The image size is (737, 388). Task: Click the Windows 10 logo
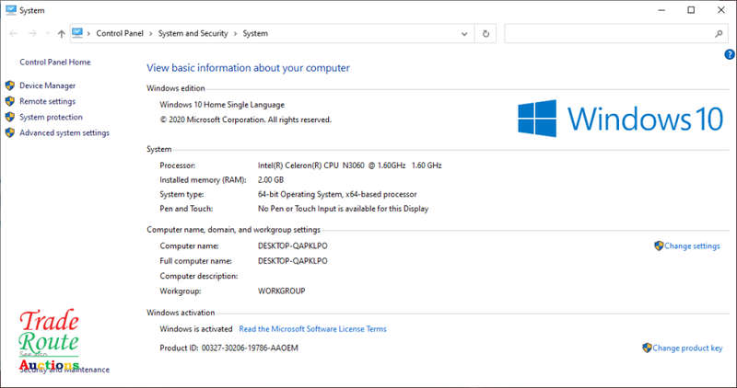click(x=620, y=118)
